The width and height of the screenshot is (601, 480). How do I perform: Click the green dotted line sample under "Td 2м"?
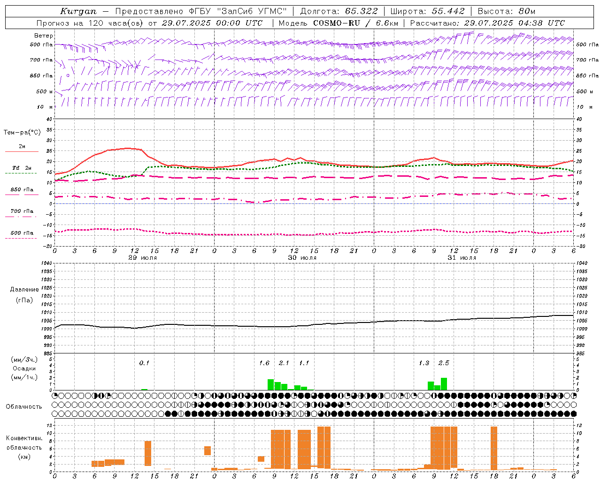tap(22, 173)
